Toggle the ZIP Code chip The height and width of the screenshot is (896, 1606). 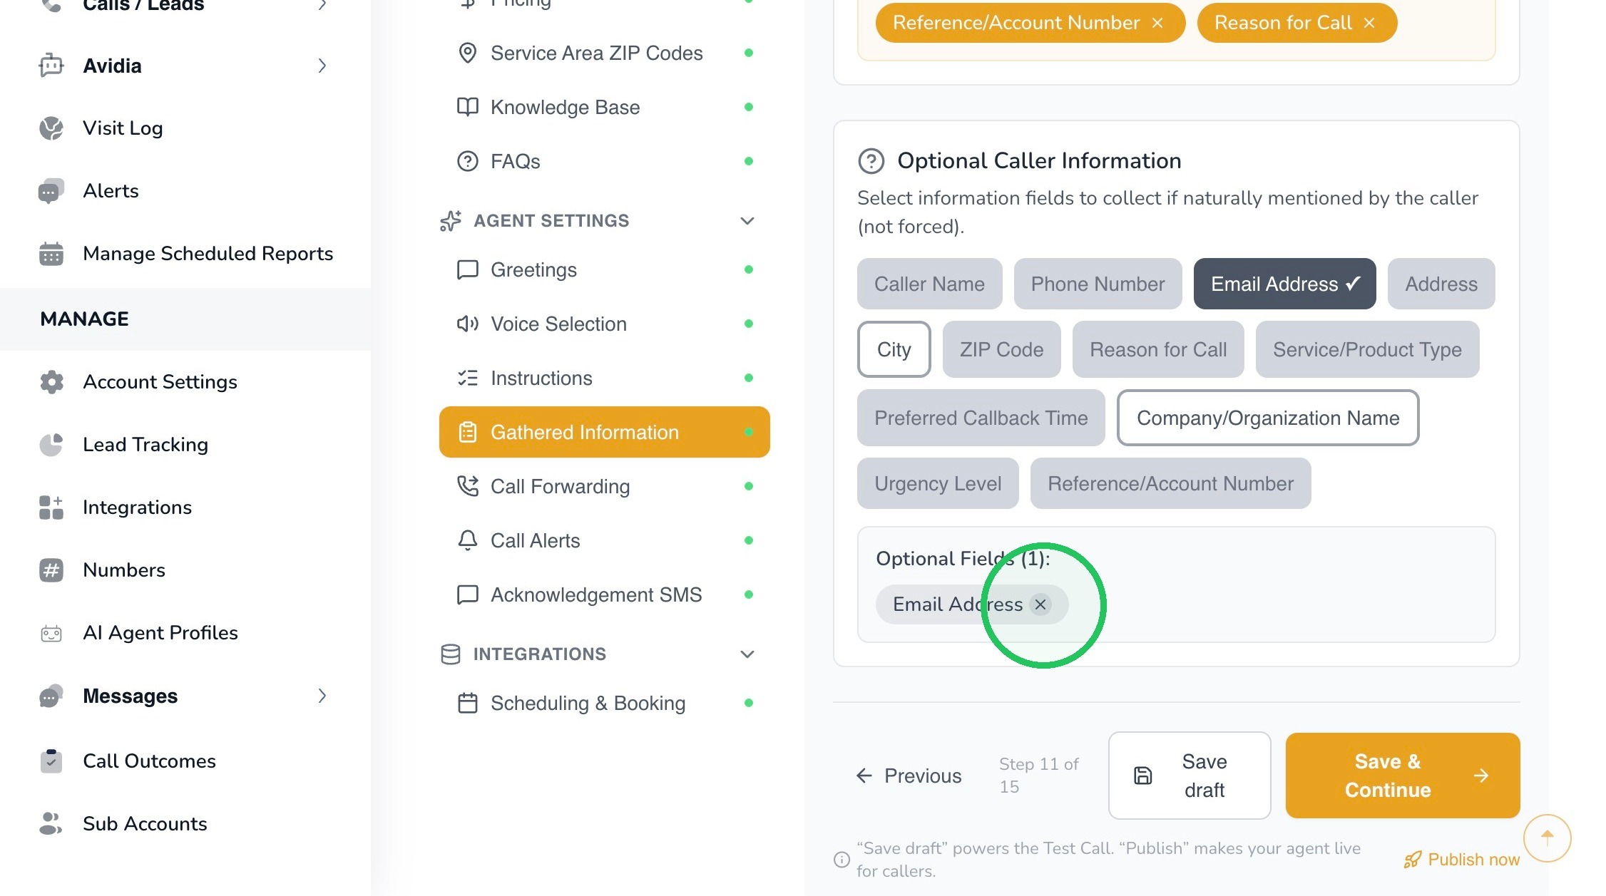pyautogui.click(x=1001, y=349)
